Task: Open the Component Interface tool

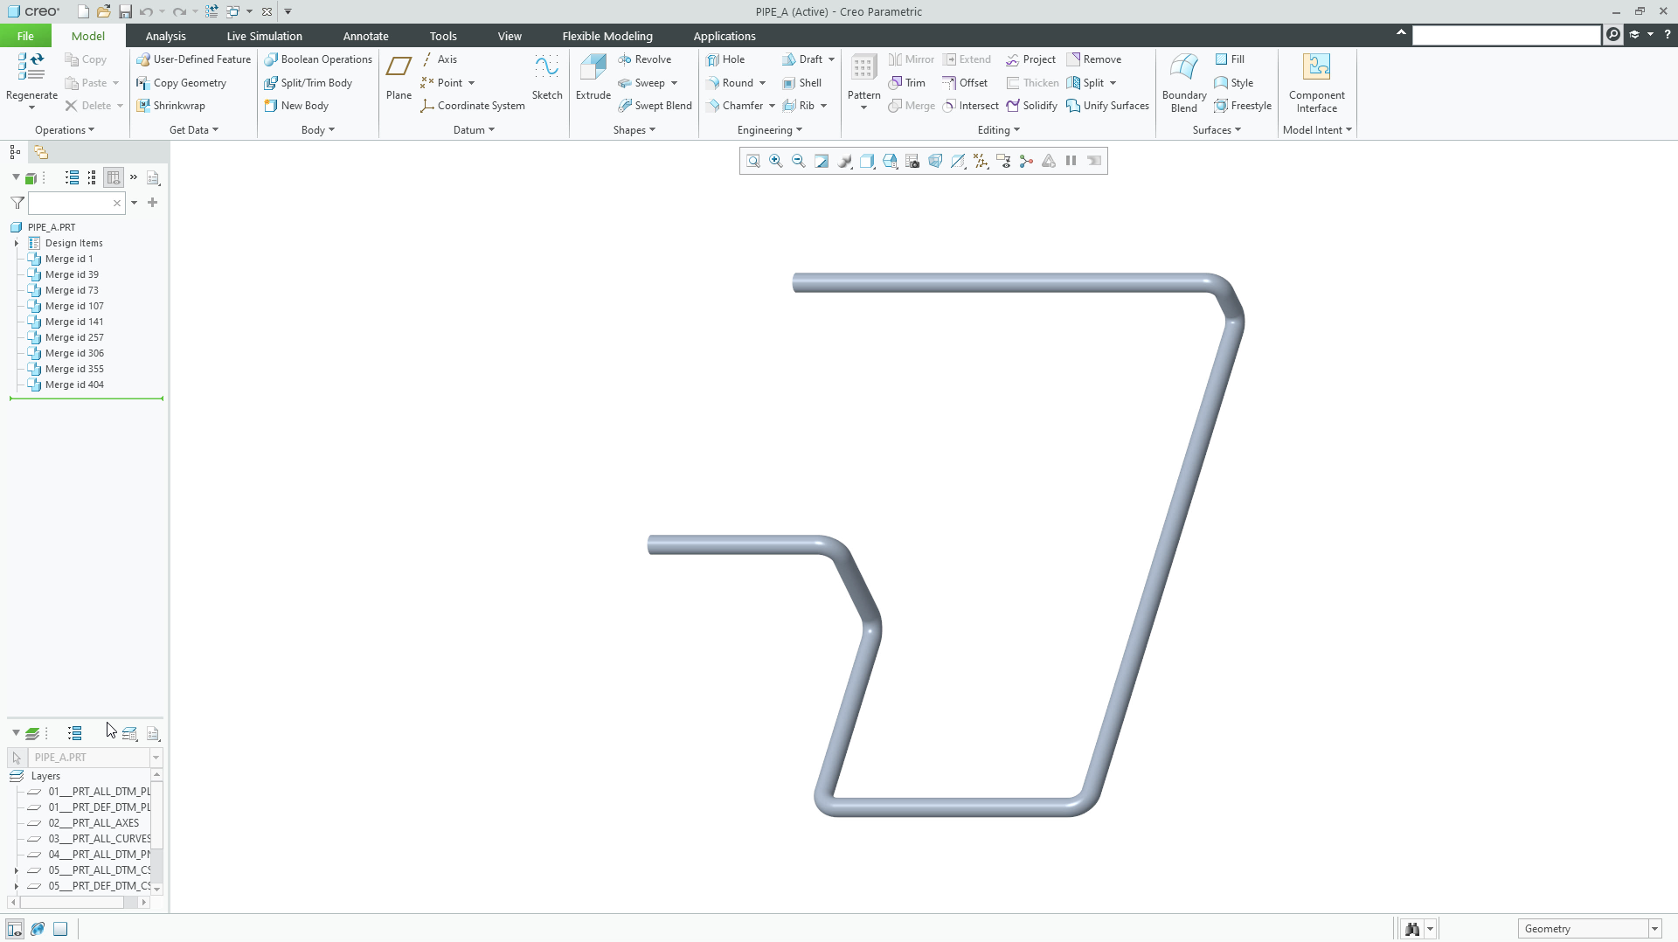Action: pyautogui.click(x=1316, y=83)
